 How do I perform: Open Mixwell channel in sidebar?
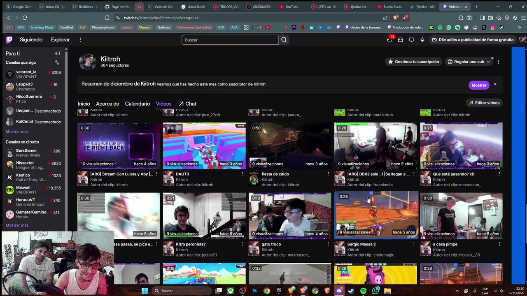click(x=33, y=190)
